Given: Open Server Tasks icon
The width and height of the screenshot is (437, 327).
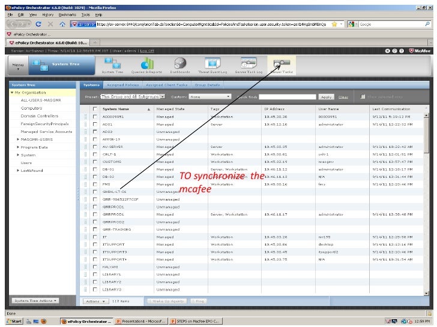Looking at the screenshot, I should pyautogui.click(x=282, y=66).
